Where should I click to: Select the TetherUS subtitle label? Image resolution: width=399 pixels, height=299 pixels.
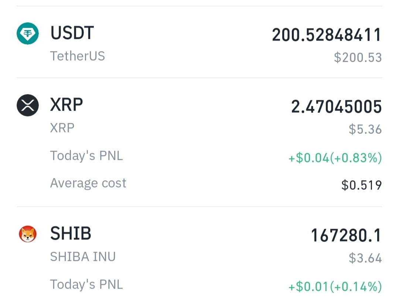point(77,56)
